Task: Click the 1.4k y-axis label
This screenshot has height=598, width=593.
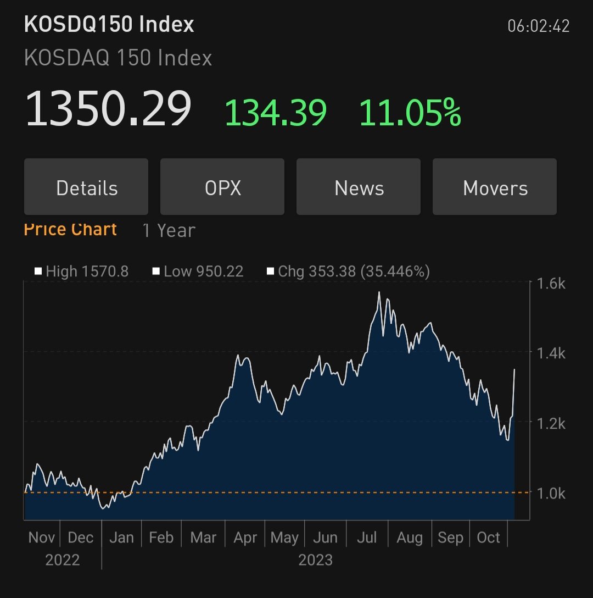Action: coord(551,354)
